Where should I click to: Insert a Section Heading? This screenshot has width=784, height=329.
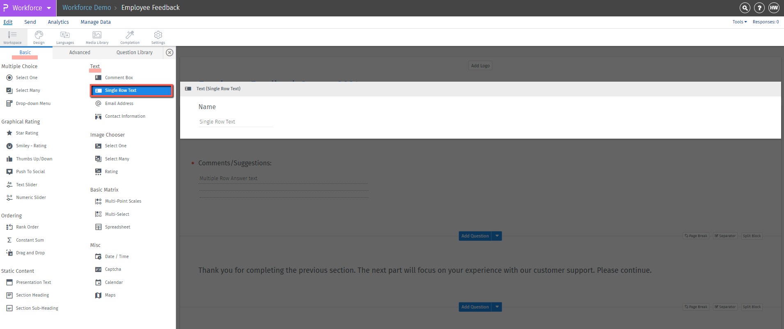(x=27, y=295)
